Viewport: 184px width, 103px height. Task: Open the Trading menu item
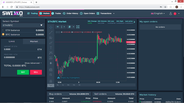pyautogui.click(x=32, y=13)
